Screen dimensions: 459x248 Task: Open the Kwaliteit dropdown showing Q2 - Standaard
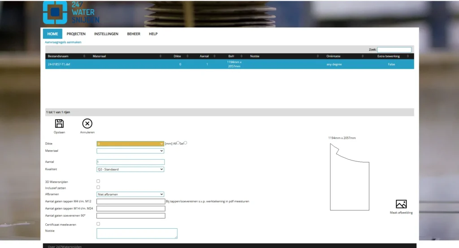130,170
